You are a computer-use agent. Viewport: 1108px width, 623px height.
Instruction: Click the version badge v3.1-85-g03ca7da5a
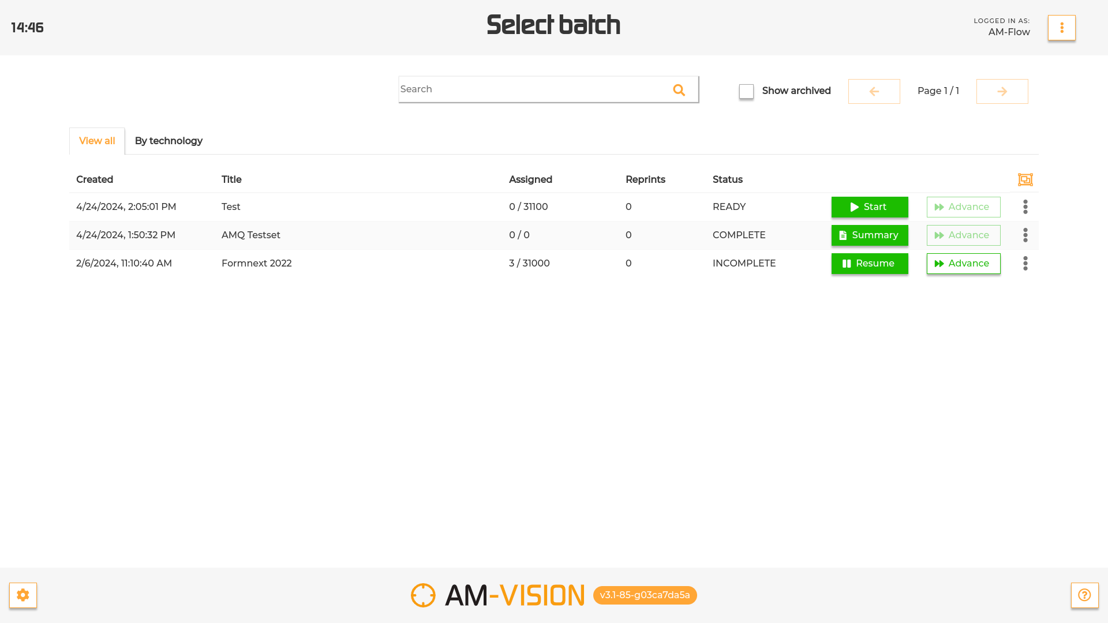click(x=645, y=595)
